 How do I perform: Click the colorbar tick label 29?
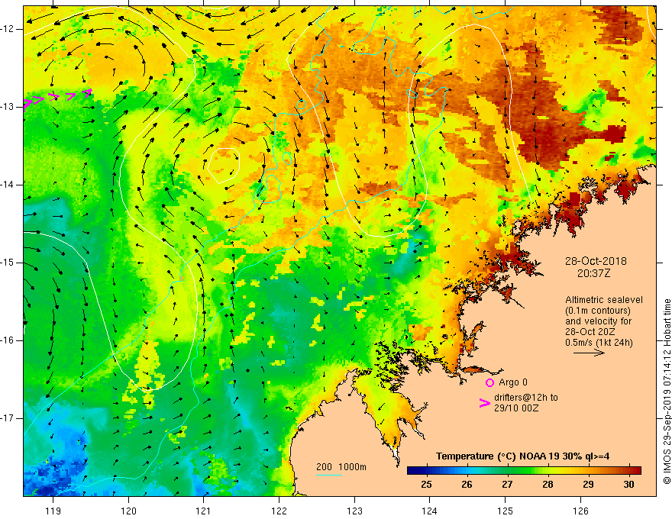(x=588, y=485)
